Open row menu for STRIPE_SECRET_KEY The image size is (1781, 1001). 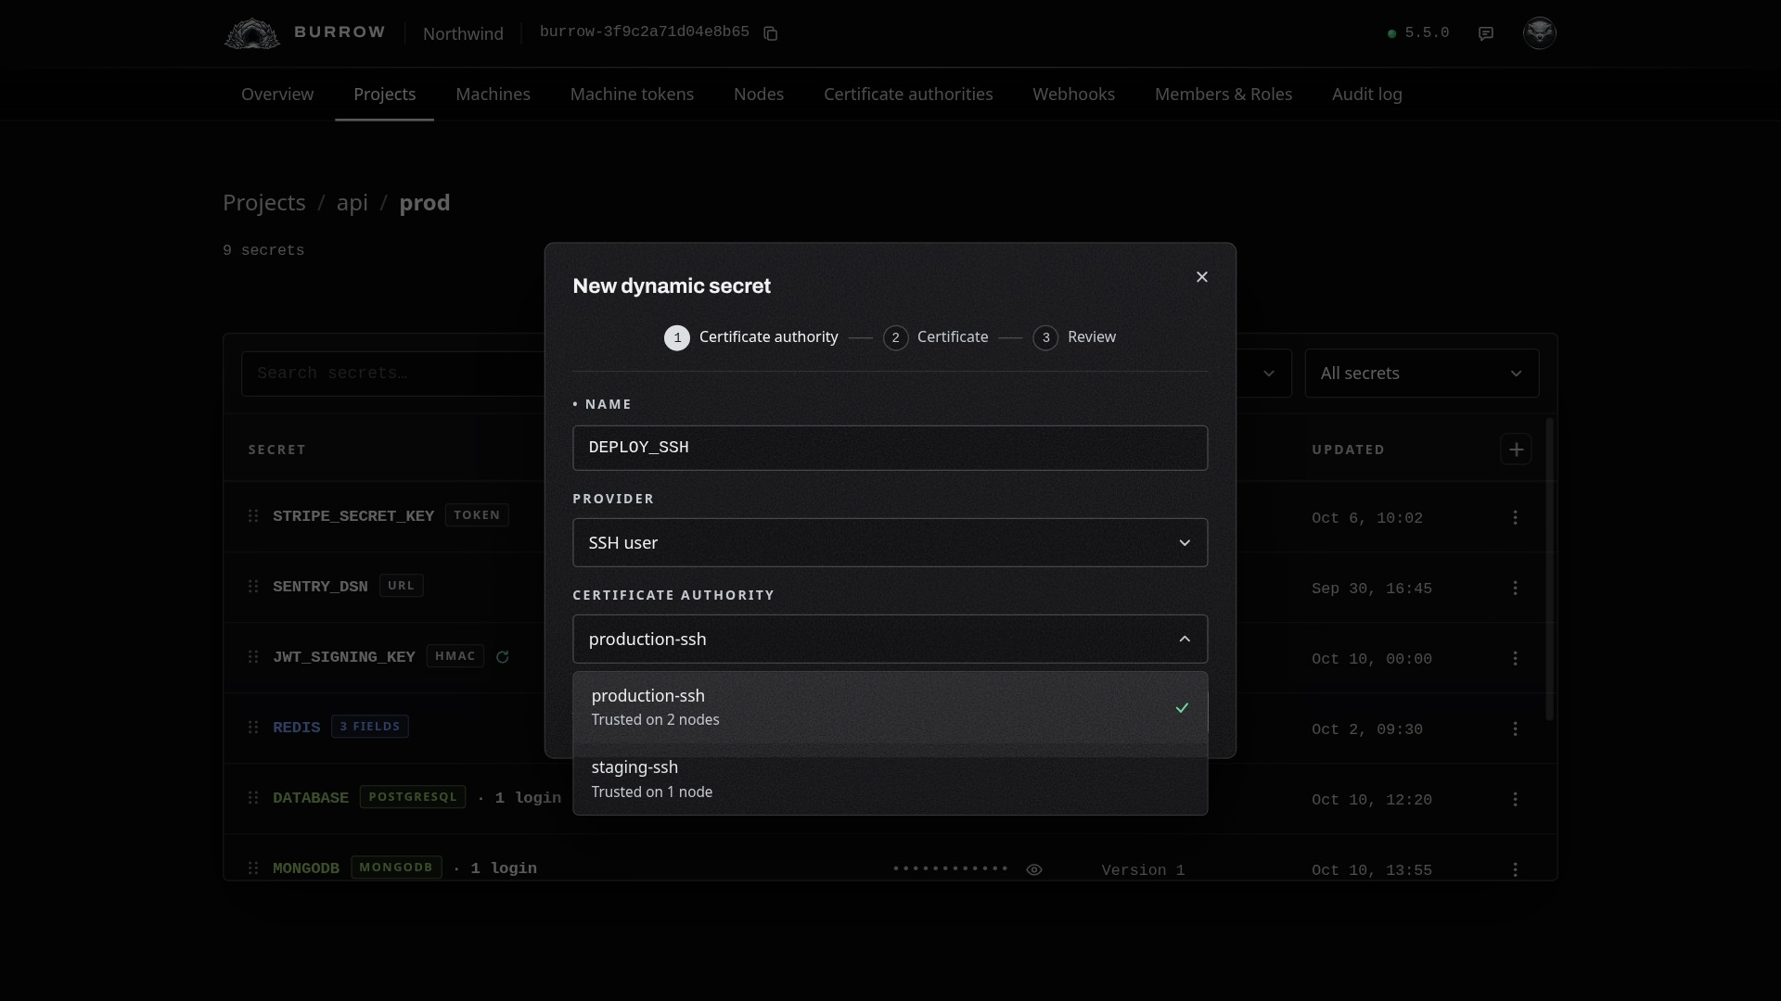pyautogui.click(x=1516, y=517)
